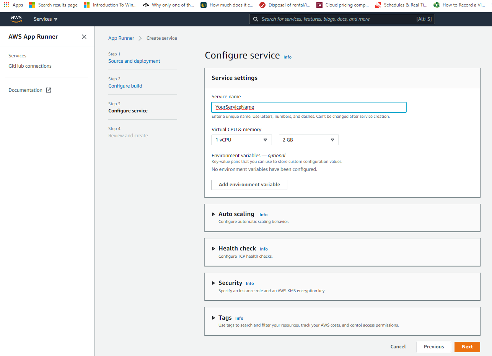Expand the Security section
This screenshot has height=356, width=492.
(213, 283)
